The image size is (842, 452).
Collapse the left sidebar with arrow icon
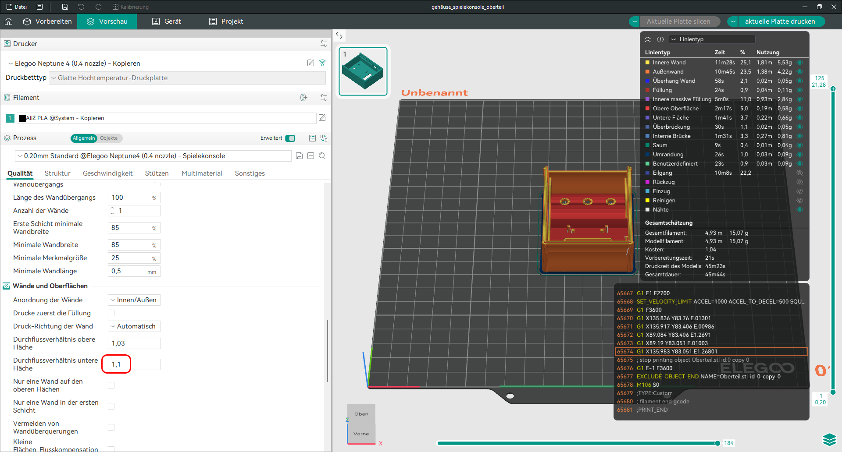(x=339, y=35)
